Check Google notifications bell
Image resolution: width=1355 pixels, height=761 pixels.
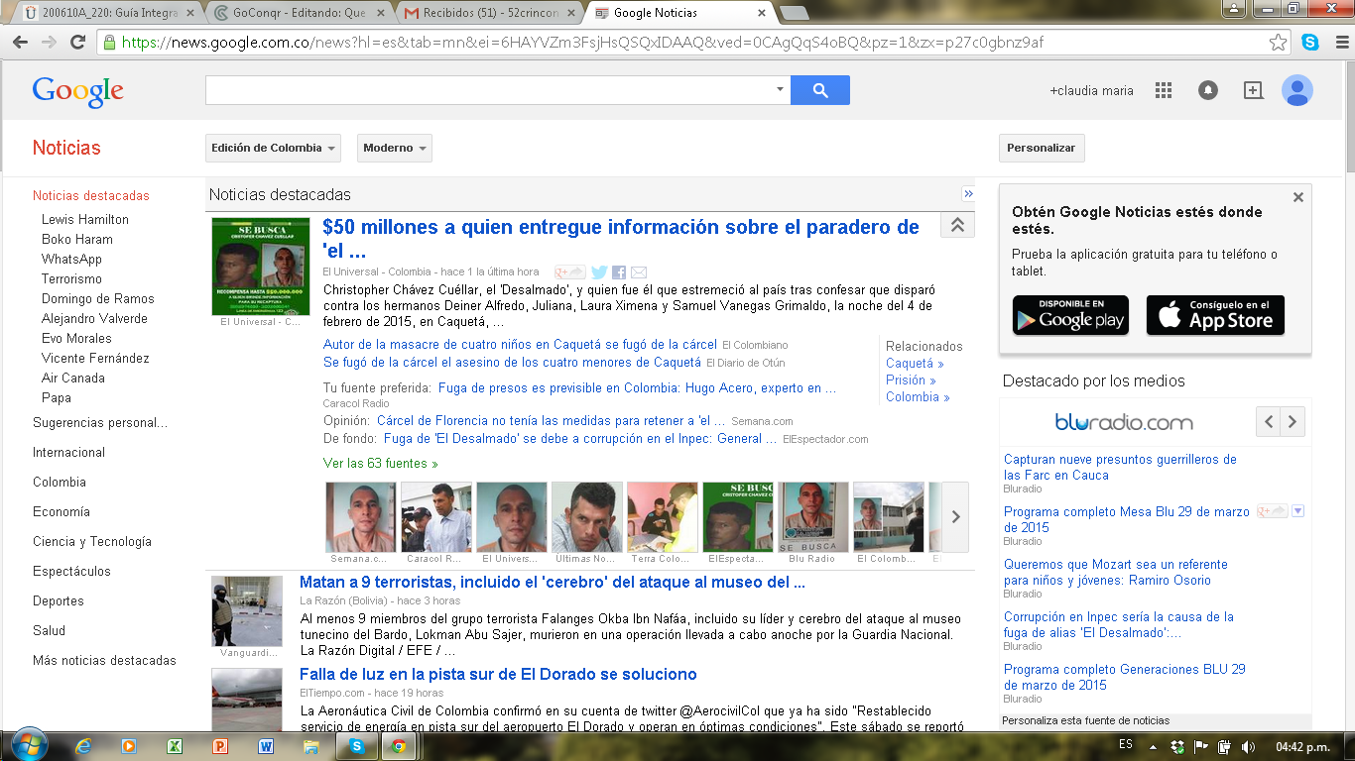pyautogui.click(x=1207, y=90)
